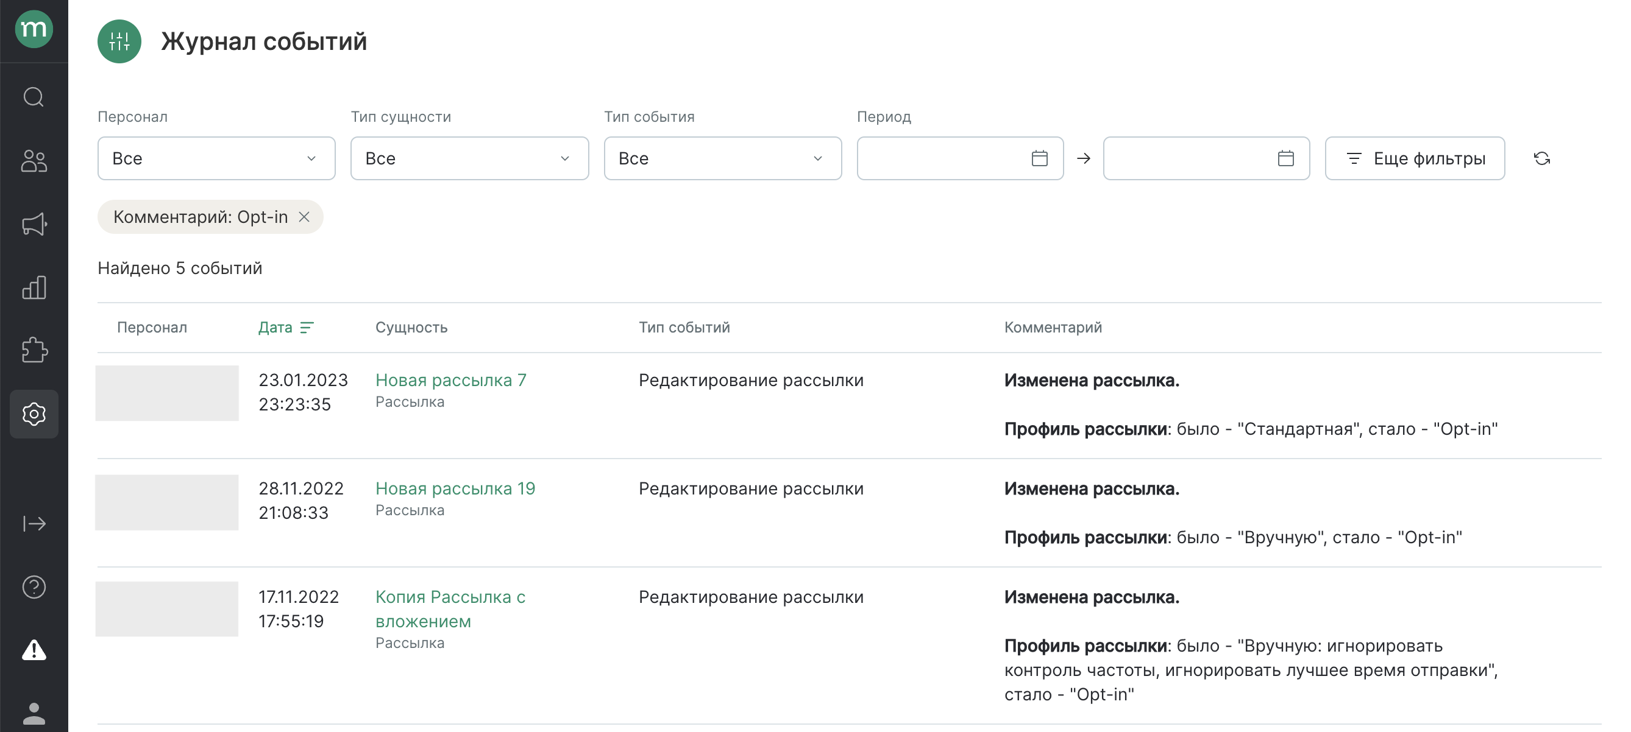This screenshot has height=732, width=1631.
Task: Expand the Тип сущности filter dropdown
Action: [x=470, y=158]
